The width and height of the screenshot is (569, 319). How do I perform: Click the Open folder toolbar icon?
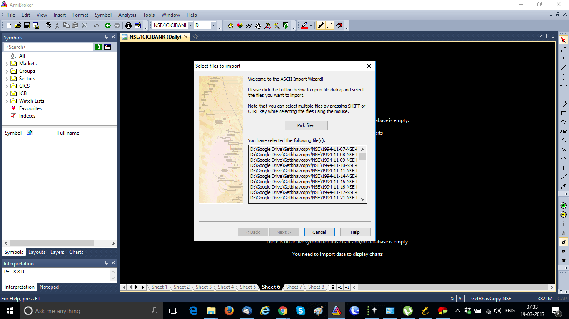point(18,25)
